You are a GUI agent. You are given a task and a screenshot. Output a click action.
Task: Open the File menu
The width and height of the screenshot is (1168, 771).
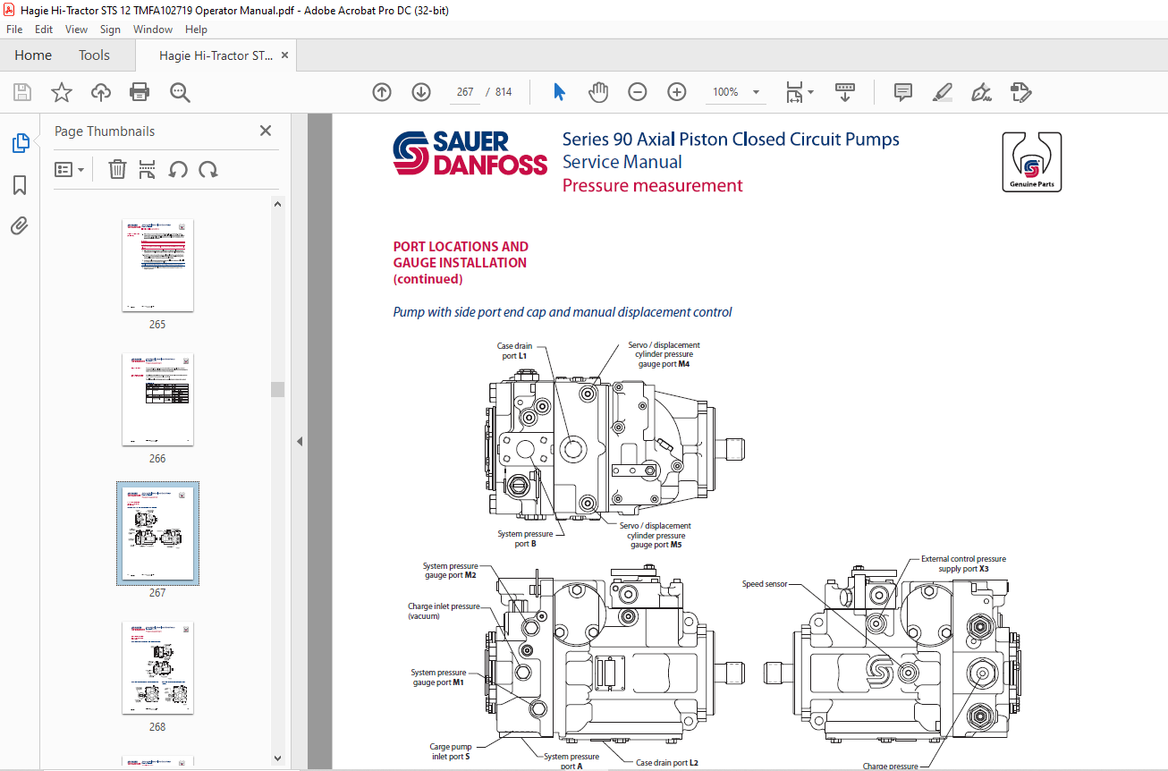tap(14, 30)
